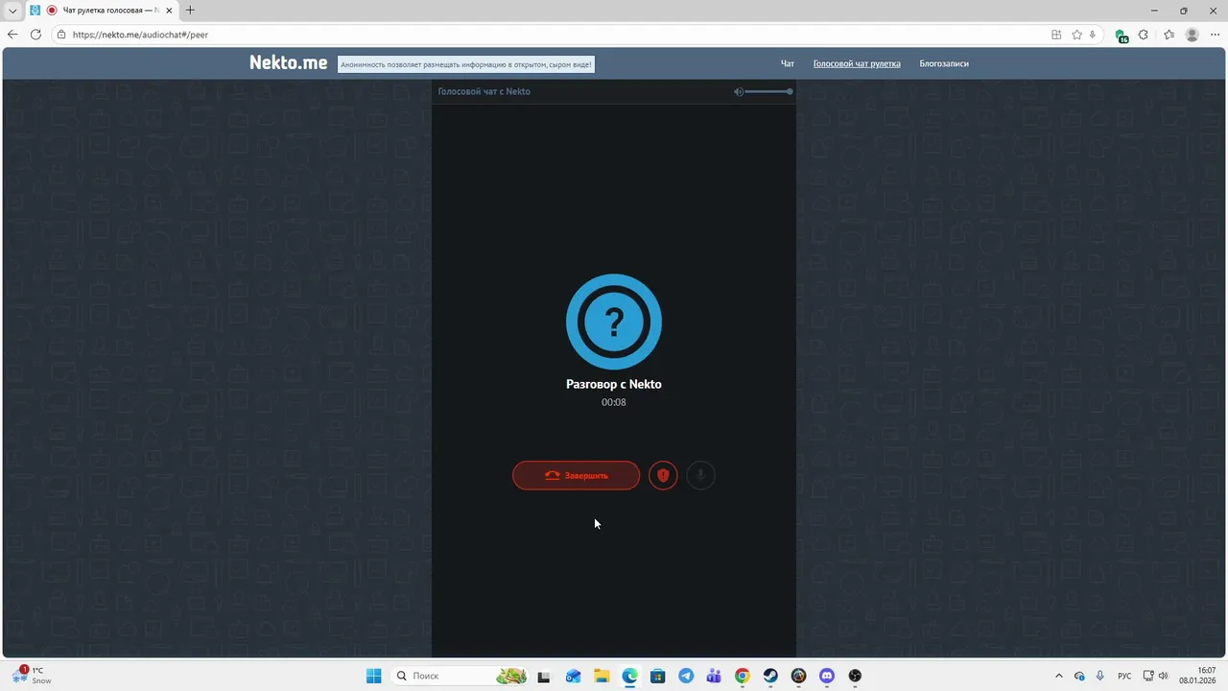Select the Чат рулетка голосовая tab
Screen dimensions: 1228x691
coord(103,11)
